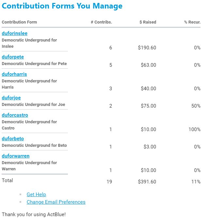Click the 100% recurring value for Castro
The width and height of the screenshot is (207, 222).
(x=194, y=129)
